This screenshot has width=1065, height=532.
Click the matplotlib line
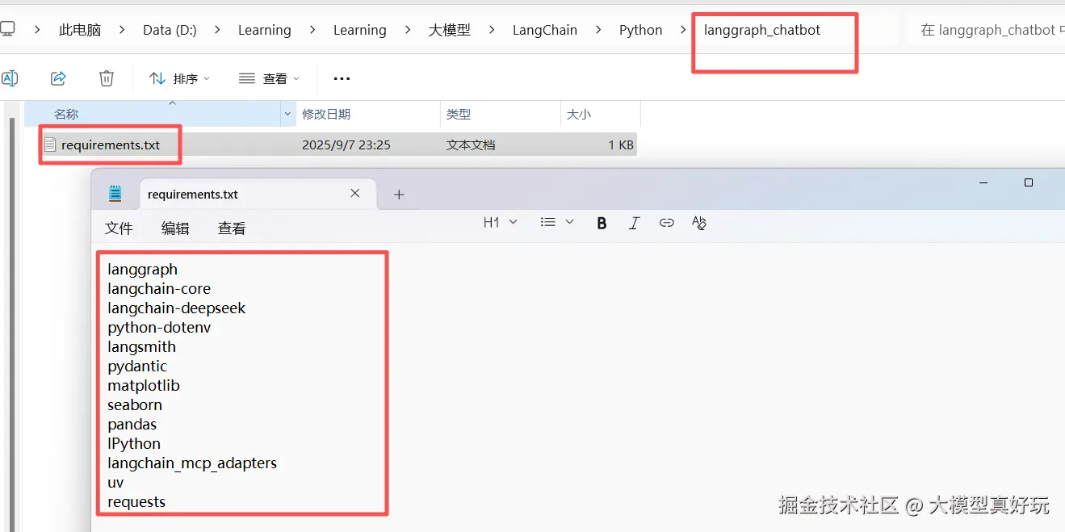coord(144,386)
